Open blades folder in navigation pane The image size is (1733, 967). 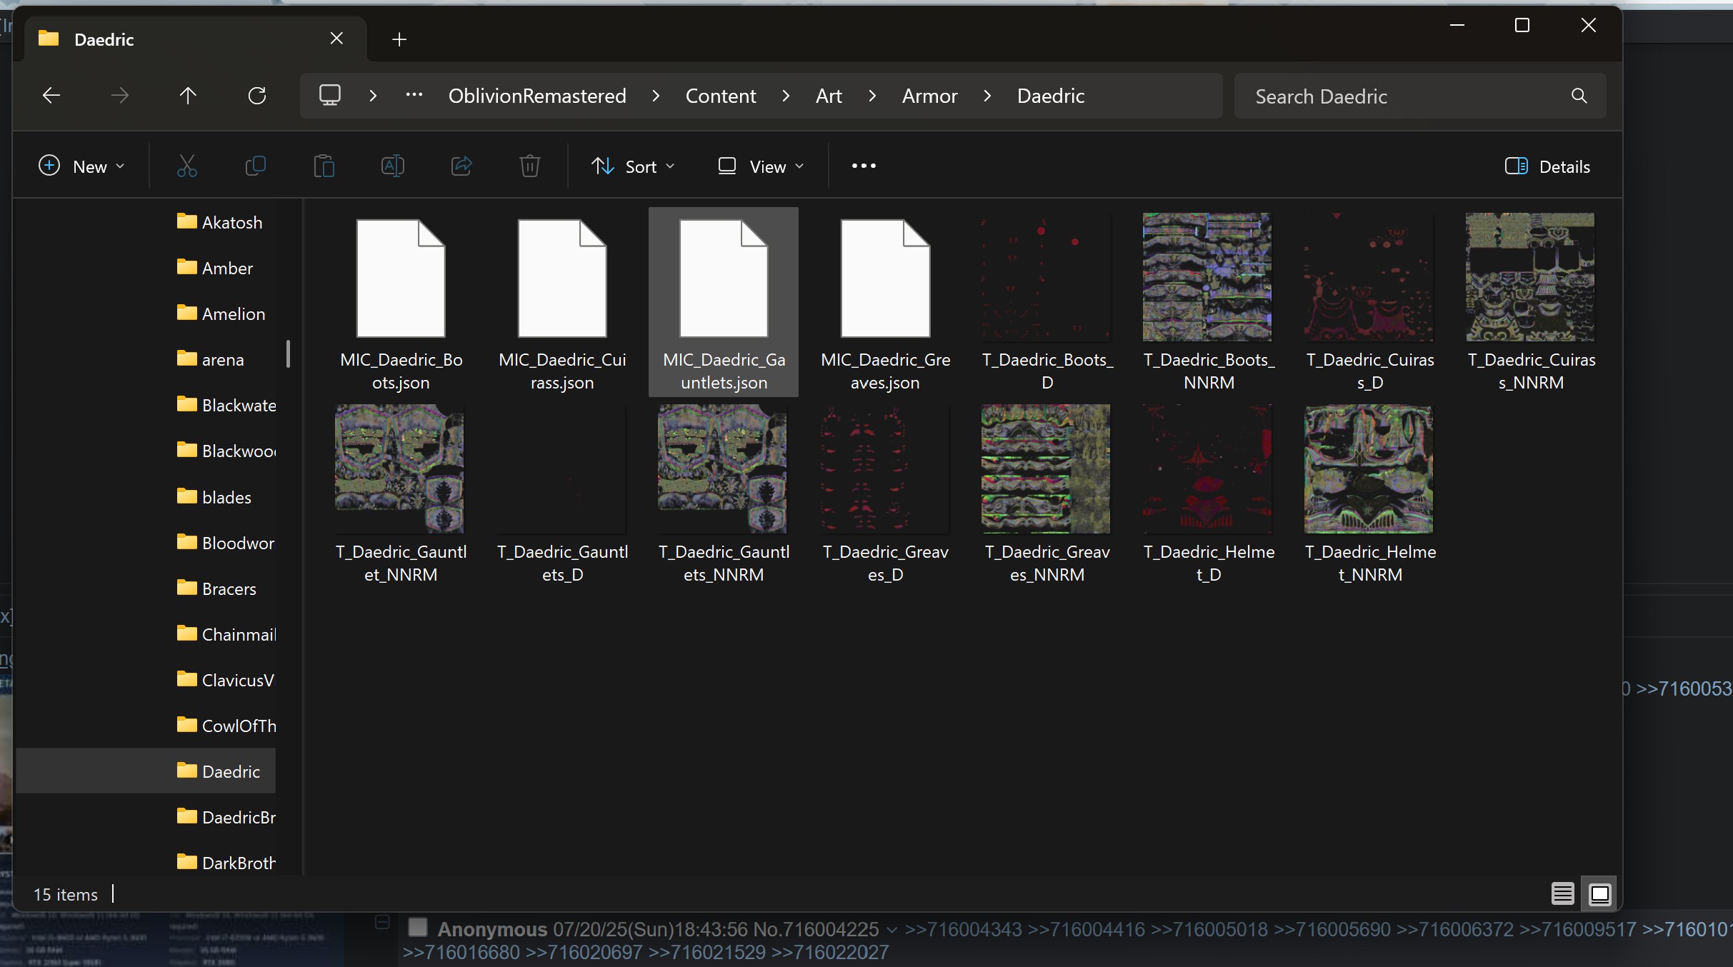point(214,497)
